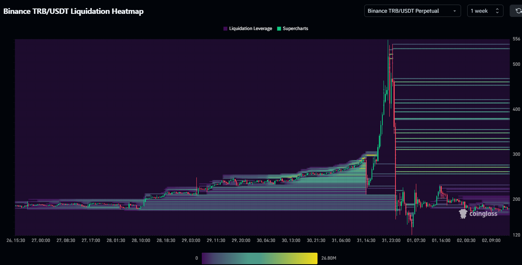Click the 0 label on the intensity scale
The width and height of the screenshot is (522, 265).
(196, 258)
